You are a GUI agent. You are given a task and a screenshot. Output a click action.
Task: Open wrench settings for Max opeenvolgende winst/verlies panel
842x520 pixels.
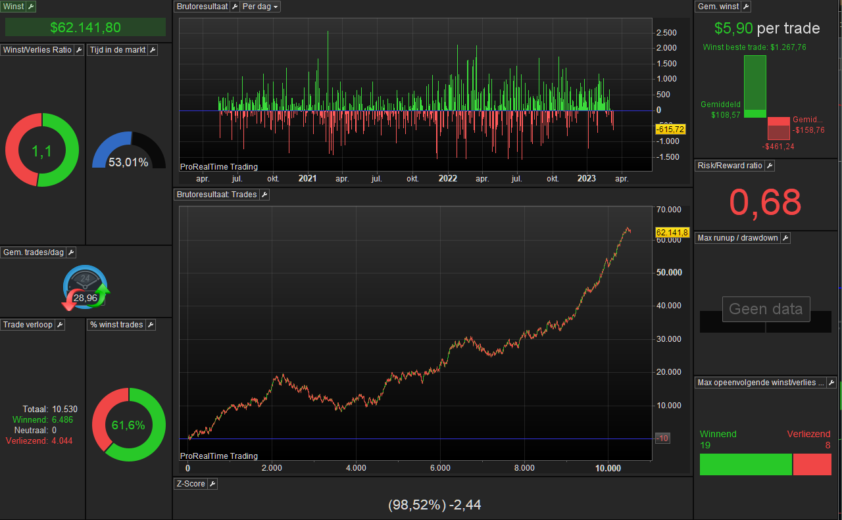click(831, 383)
